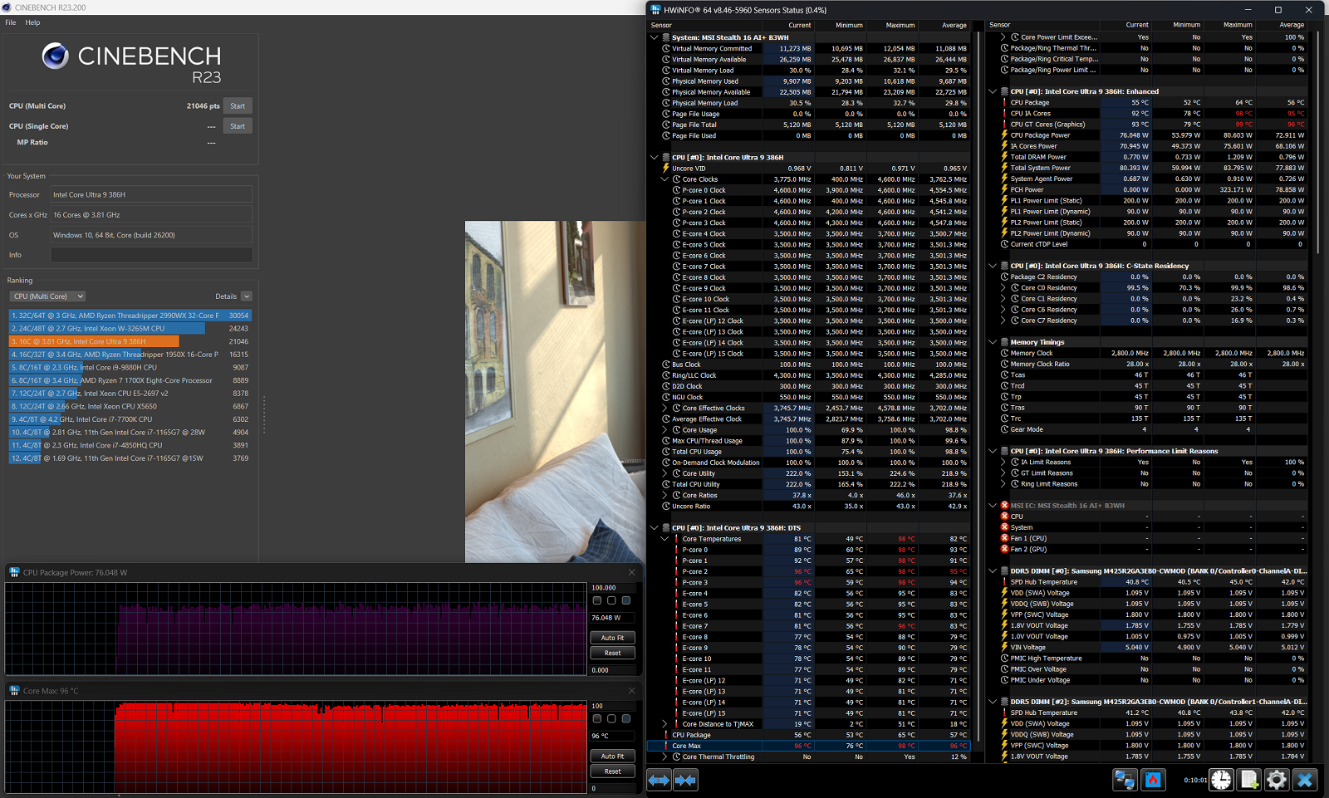The width and height of the screenshot is (1329, 798).
Task: Select first color swatch in CPU Package Power graph
Action: (597, 600)
